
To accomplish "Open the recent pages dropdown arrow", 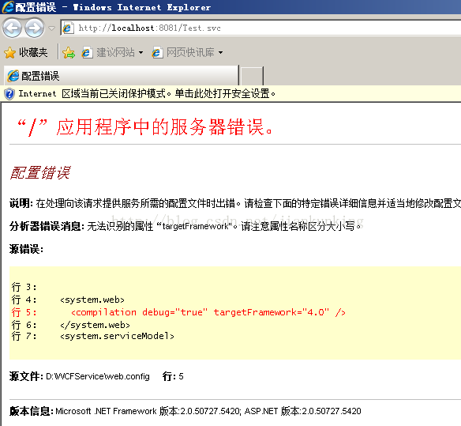I will coord(52,28).
